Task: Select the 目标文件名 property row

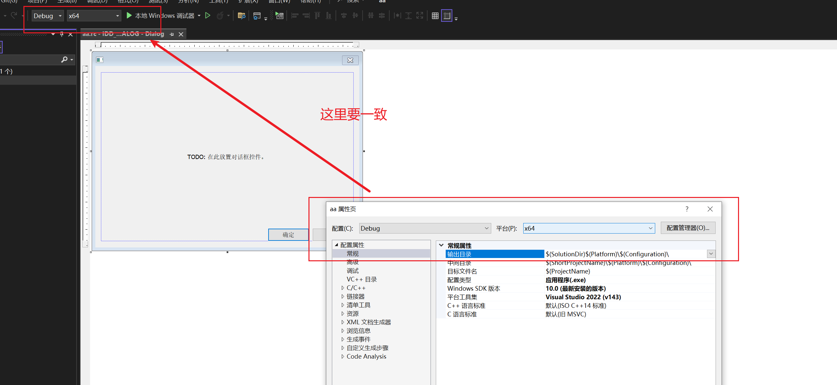Action: (x=462, y=271)
